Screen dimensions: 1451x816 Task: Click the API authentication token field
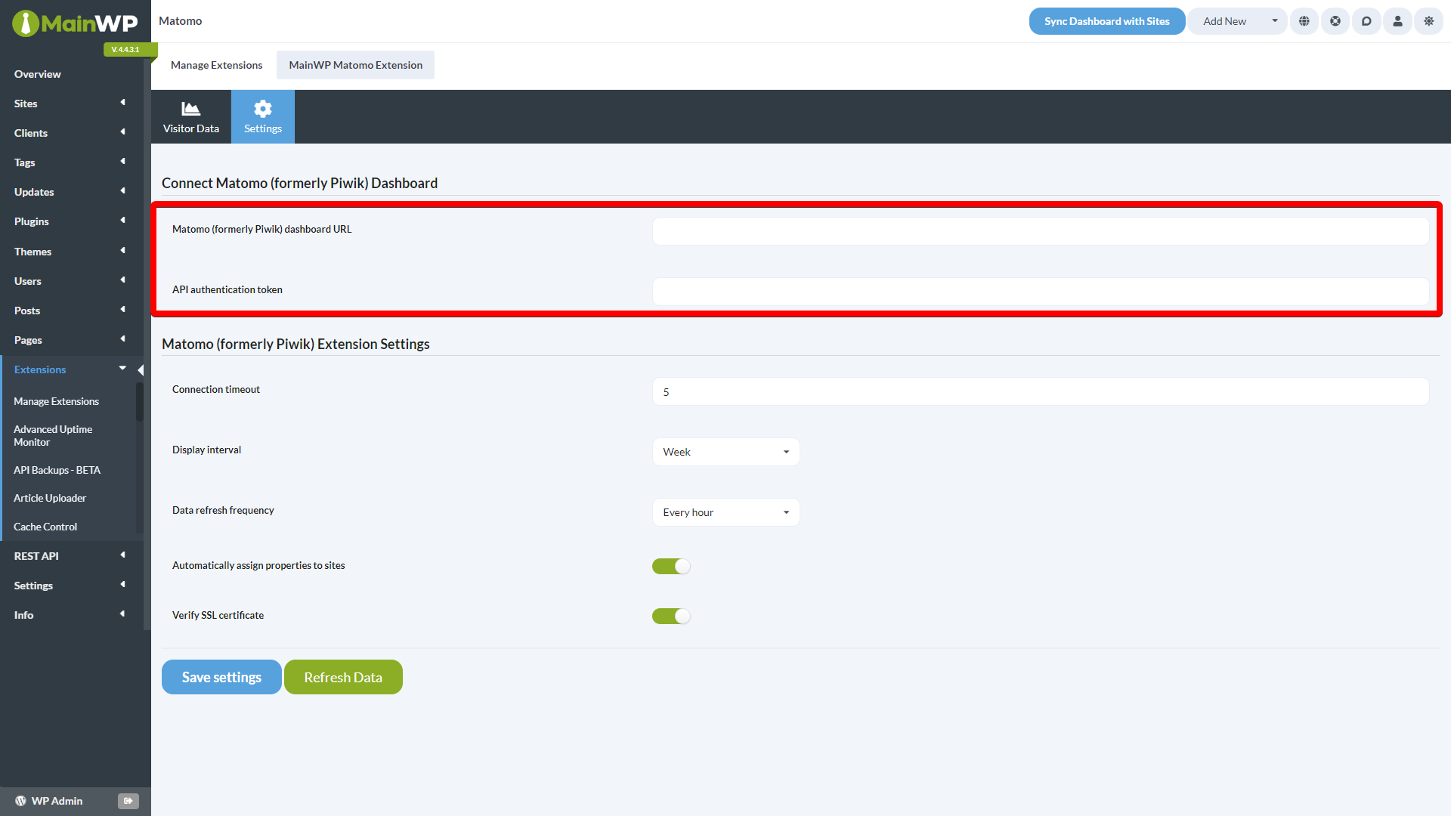coord(1040,291)
